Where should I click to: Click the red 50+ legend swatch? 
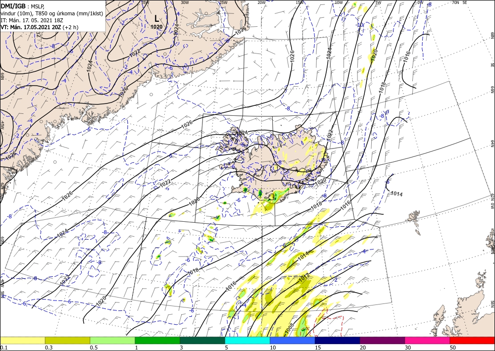[472, 340]
